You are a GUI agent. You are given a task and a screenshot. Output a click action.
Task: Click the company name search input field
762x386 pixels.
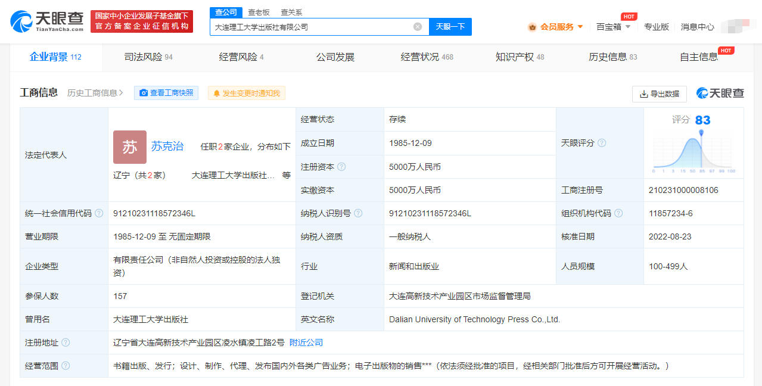click(x=310, y=27)
